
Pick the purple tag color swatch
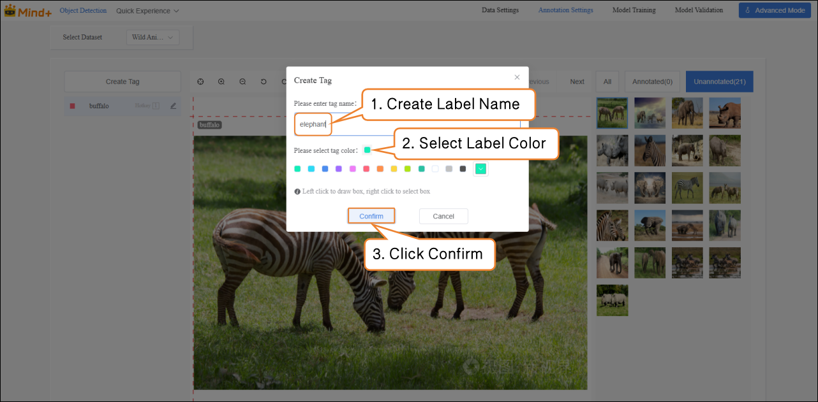click(x=339, y=169)
